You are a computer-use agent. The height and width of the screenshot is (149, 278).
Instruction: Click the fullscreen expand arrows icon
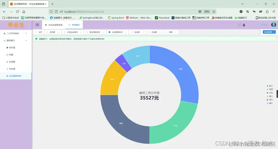pos(239,25)
